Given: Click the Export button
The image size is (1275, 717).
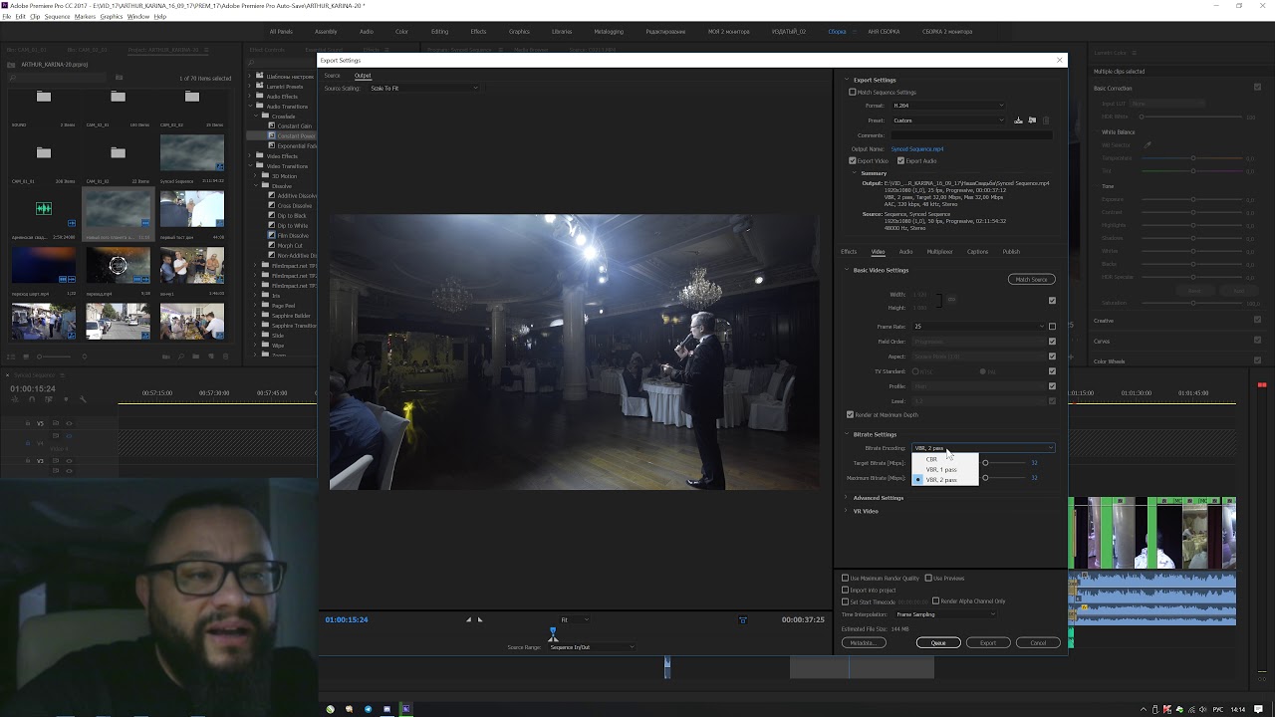Looking at the screenshot, I should coord(988,643).
